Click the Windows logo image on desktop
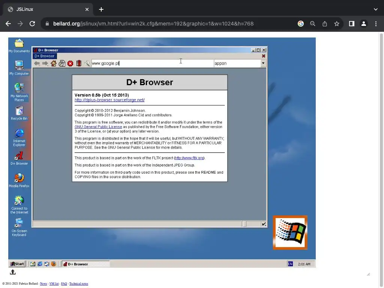 coord(290,232)
